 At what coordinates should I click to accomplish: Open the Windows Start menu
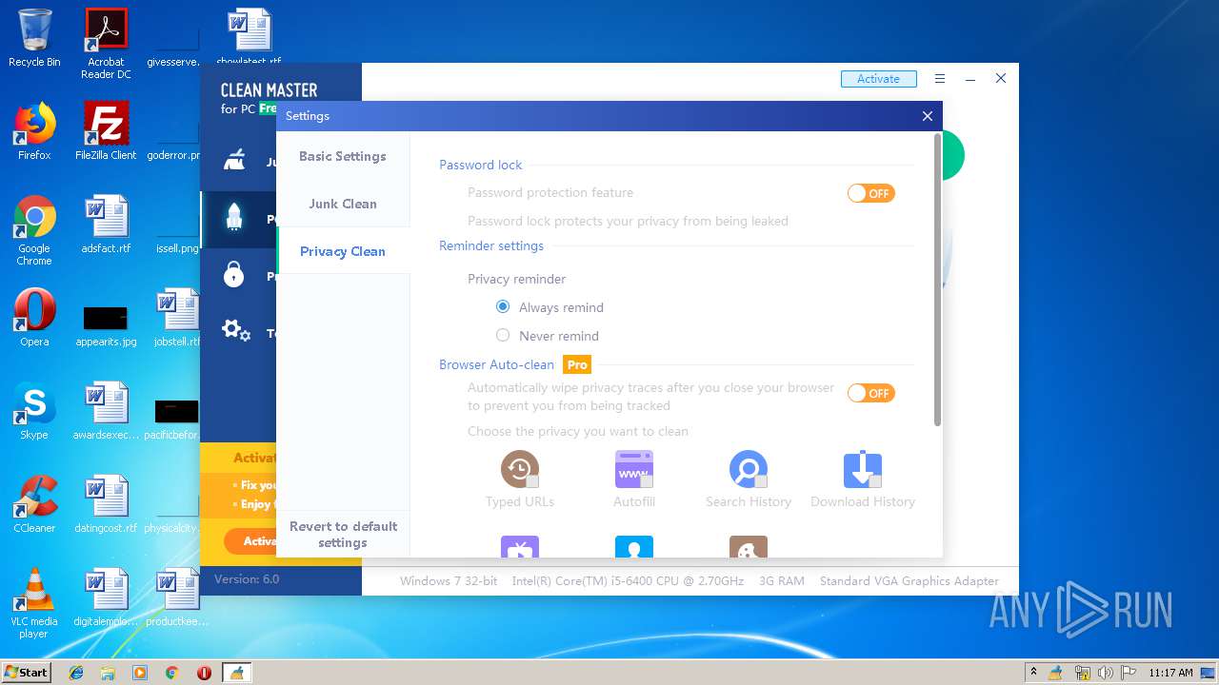point(26,672)
